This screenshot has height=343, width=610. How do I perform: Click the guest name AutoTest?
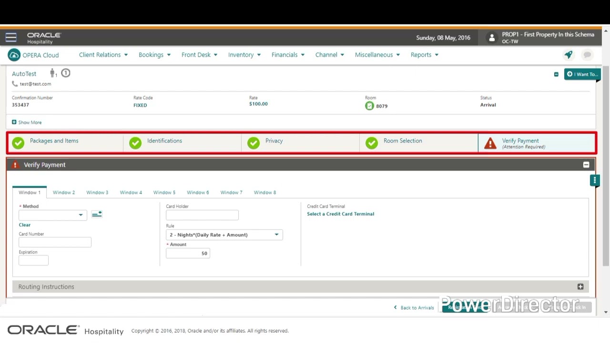pos(24,74)
